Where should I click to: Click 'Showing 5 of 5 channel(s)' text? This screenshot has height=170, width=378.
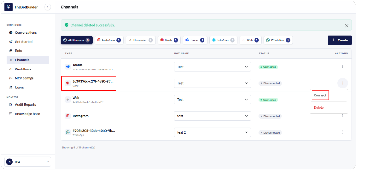click(78, 148)
